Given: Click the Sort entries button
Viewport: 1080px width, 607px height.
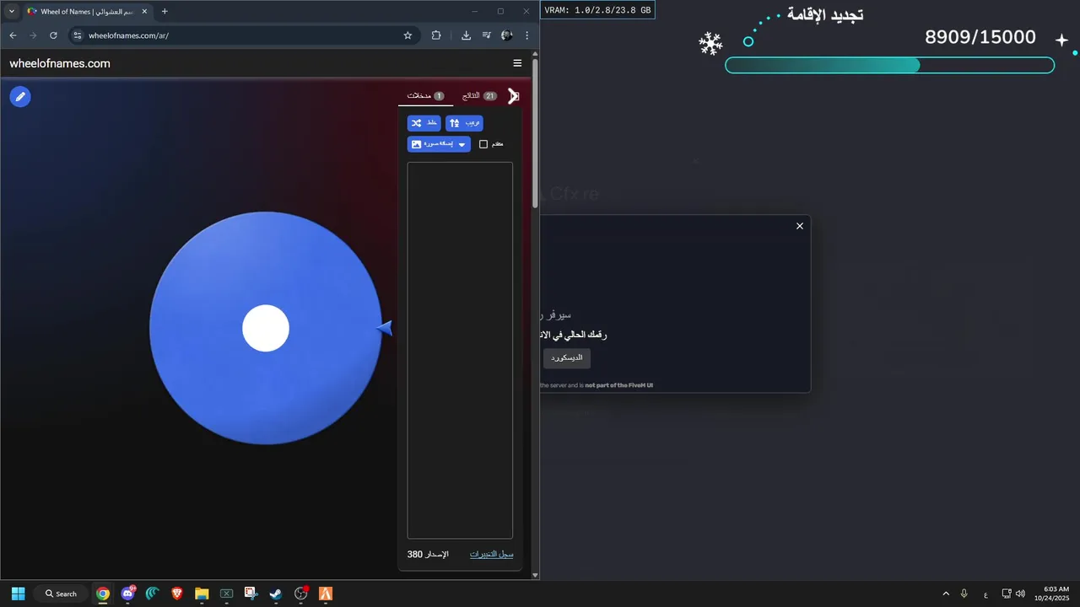Looking at the screenshot, I should [464, 123].
